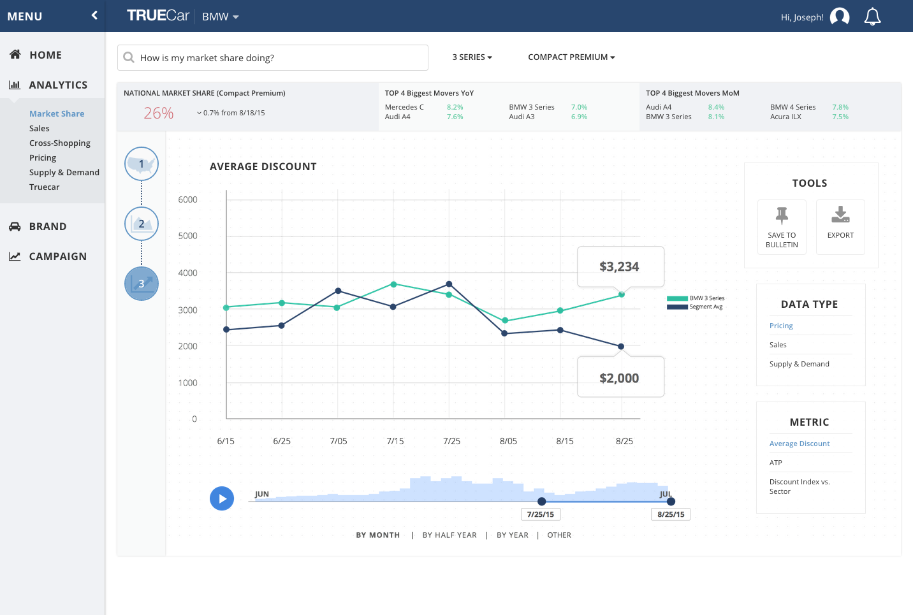The image size is (913, 615).
Task: Select Sales data type
Action: 778,345
